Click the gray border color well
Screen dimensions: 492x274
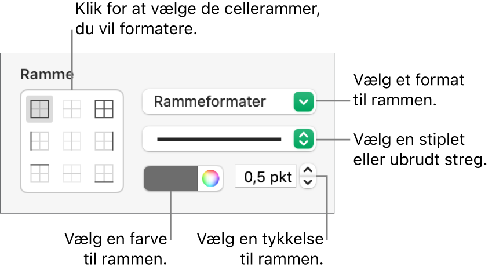coord(172,179)
